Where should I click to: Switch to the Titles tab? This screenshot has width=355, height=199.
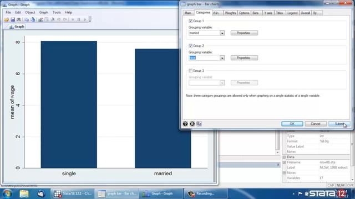click(280, 13)
